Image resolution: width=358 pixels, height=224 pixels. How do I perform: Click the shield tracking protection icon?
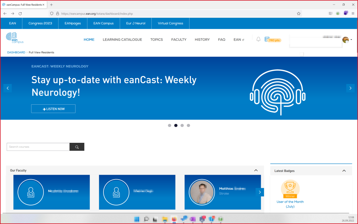pos(52,14)
